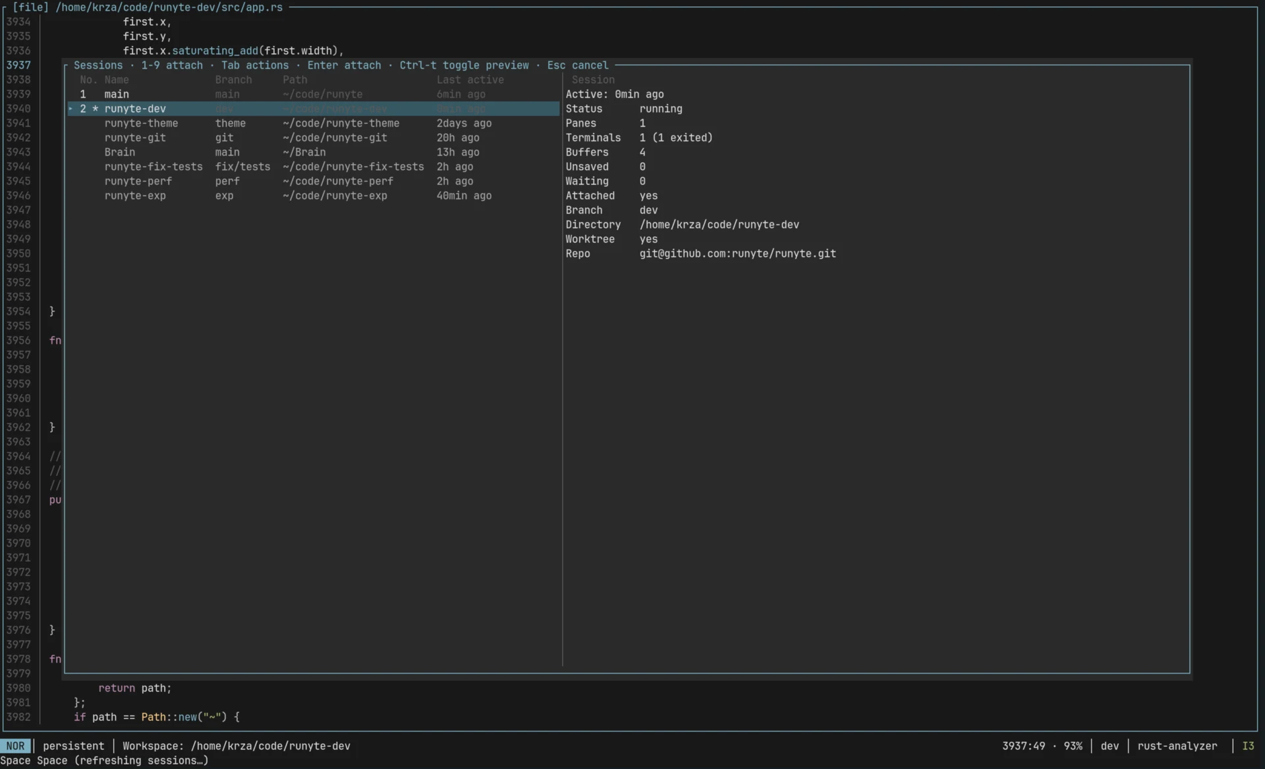The height and width of the screenshot is (769, 1265).
Task: Select the Brain session row
Action: tap(314, 152)
